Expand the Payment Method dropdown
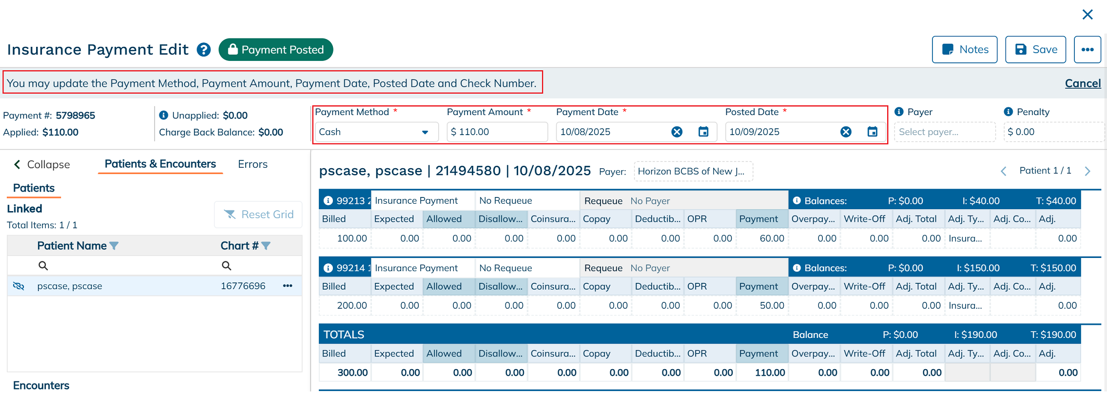Image resolution: width=1107 pixels, height=394 pixels. pos(425,132)
